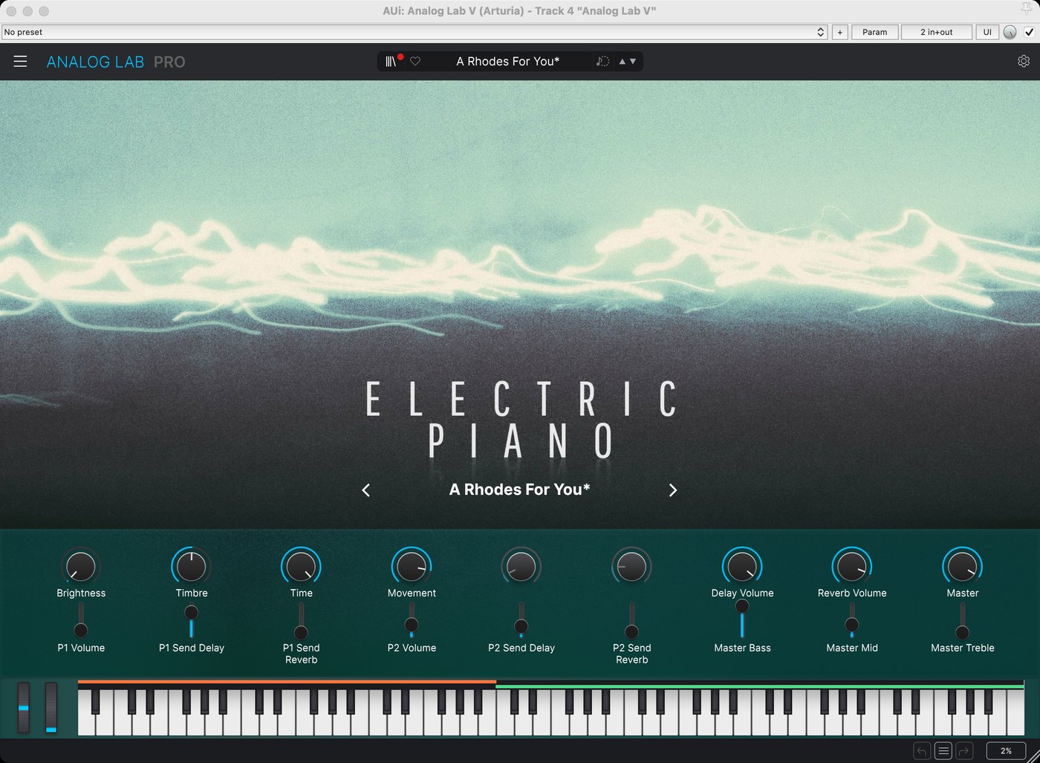Click the P1 Volume slider
This screenshot has height=763, width=1040.
(x=81, y=620)
